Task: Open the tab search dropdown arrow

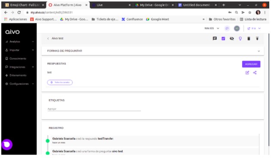Action: (240, 5)
